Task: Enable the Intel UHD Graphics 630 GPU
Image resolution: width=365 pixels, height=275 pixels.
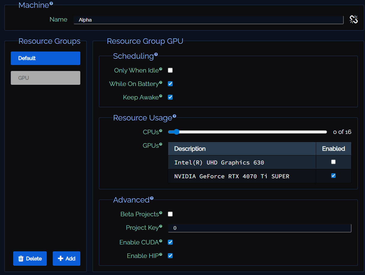Action: point(333,162)
